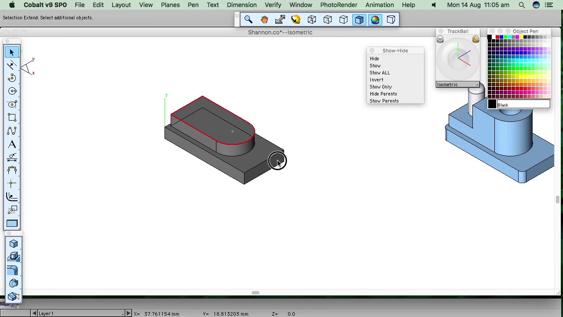Image resolution: width=563 pixels, height=317 pixels.
Task: Select the Circle tool in tool palette
Action: click(12, 91)
